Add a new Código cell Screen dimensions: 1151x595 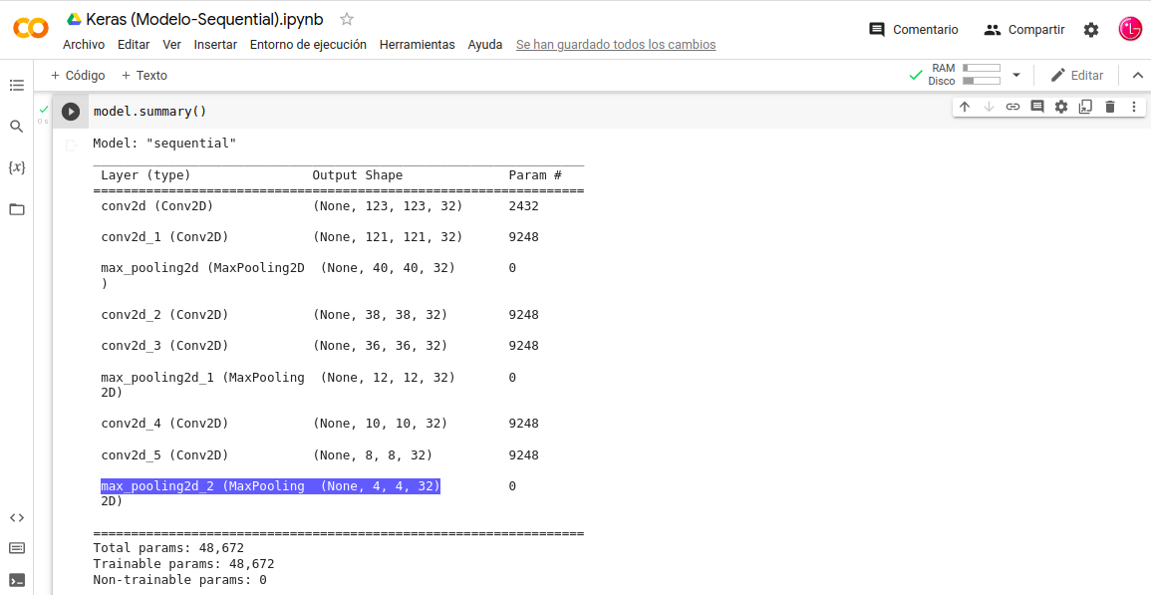tap(78, 76)
